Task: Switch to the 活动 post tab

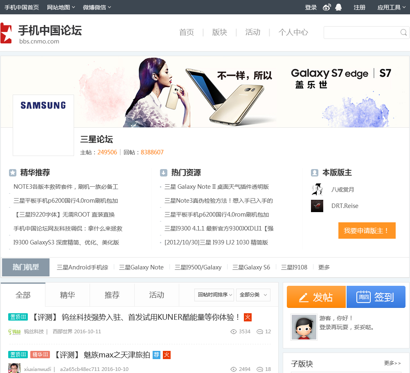Action: [x=157, y=295]
